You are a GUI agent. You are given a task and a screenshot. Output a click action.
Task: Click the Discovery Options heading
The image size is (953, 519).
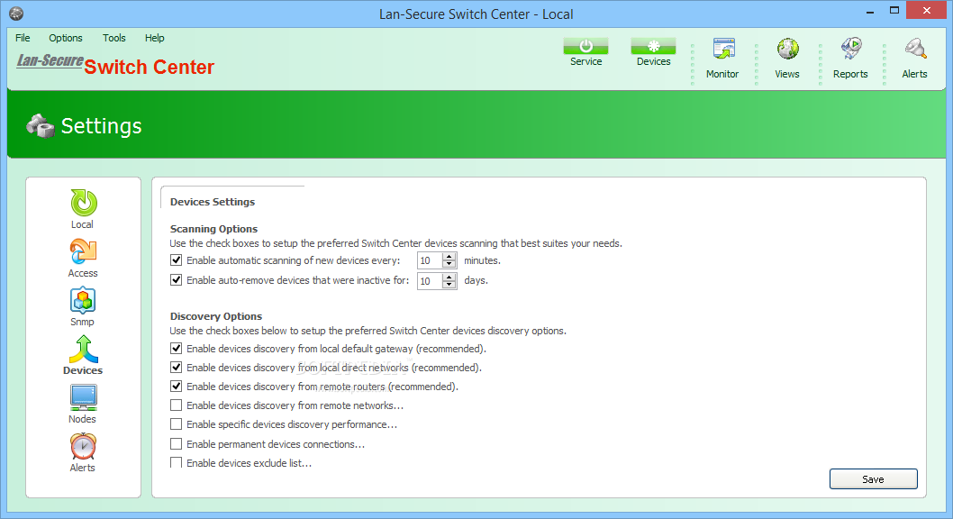[216, 316]
